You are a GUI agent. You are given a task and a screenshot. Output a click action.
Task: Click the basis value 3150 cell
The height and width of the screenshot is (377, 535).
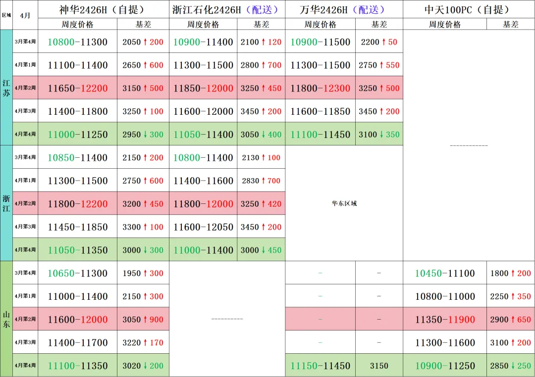point(379,366)
